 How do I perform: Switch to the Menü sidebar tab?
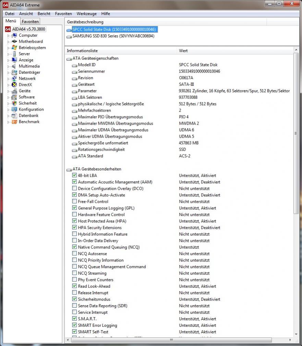[11, 21]
